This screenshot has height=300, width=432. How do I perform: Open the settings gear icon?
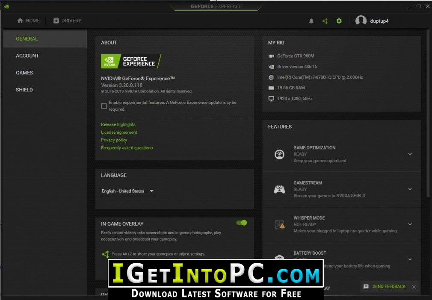[x=339, y=21]
